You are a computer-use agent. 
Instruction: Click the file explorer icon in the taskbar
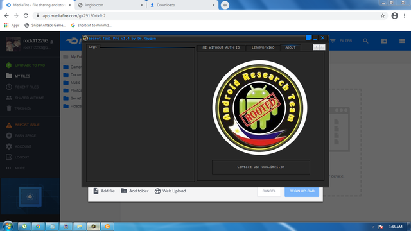point(80,227)
